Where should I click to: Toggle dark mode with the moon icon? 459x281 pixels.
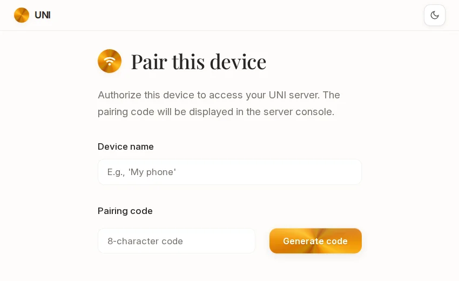point(434,15)
